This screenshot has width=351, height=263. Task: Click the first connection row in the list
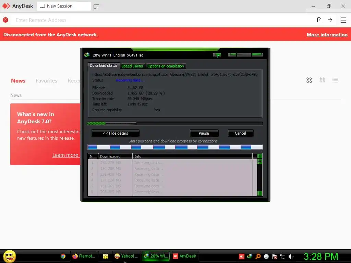[170, 163]
